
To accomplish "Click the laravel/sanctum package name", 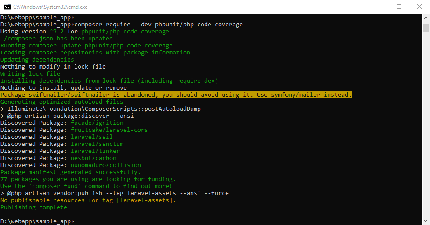I will pos(97,144).
